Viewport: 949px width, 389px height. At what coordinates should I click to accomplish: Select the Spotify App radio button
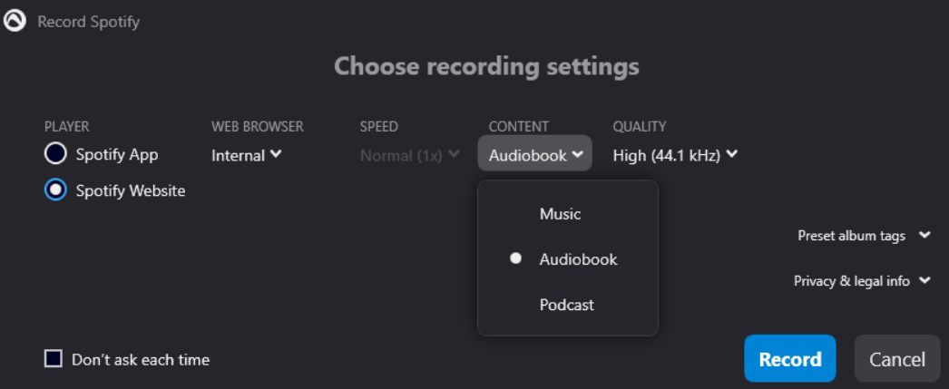55,153
